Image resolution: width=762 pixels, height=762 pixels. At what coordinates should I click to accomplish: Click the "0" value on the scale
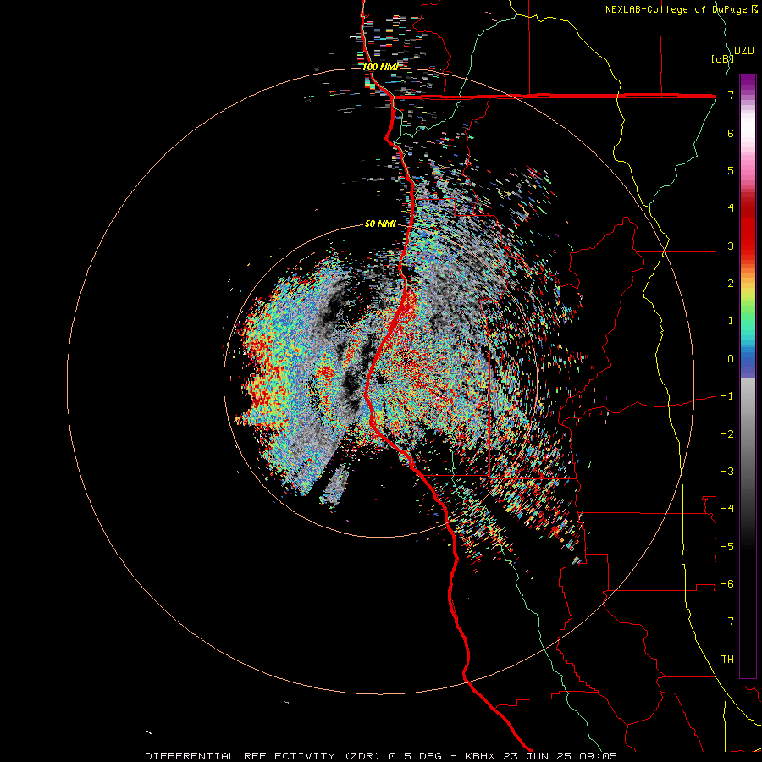pyautogui.click(x=731, y=359)
